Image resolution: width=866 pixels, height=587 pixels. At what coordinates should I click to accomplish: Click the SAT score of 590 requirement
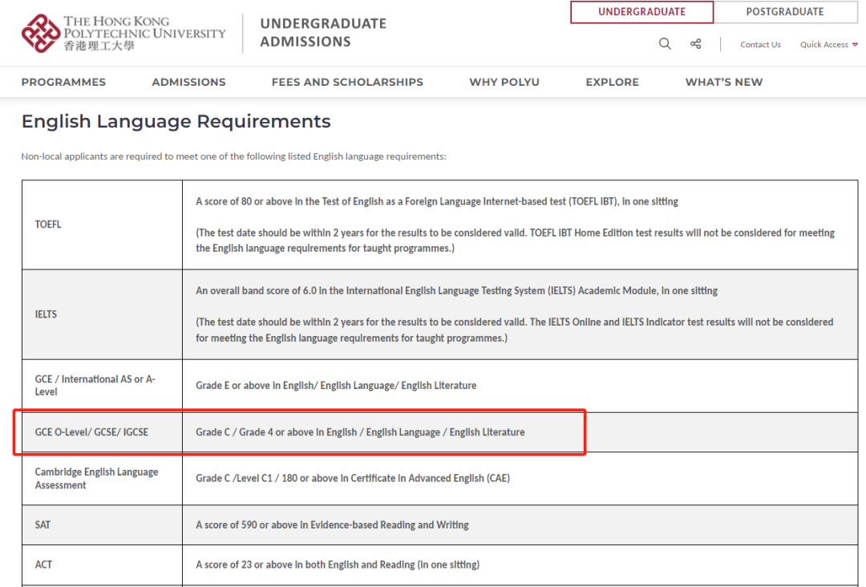[332, 524]
